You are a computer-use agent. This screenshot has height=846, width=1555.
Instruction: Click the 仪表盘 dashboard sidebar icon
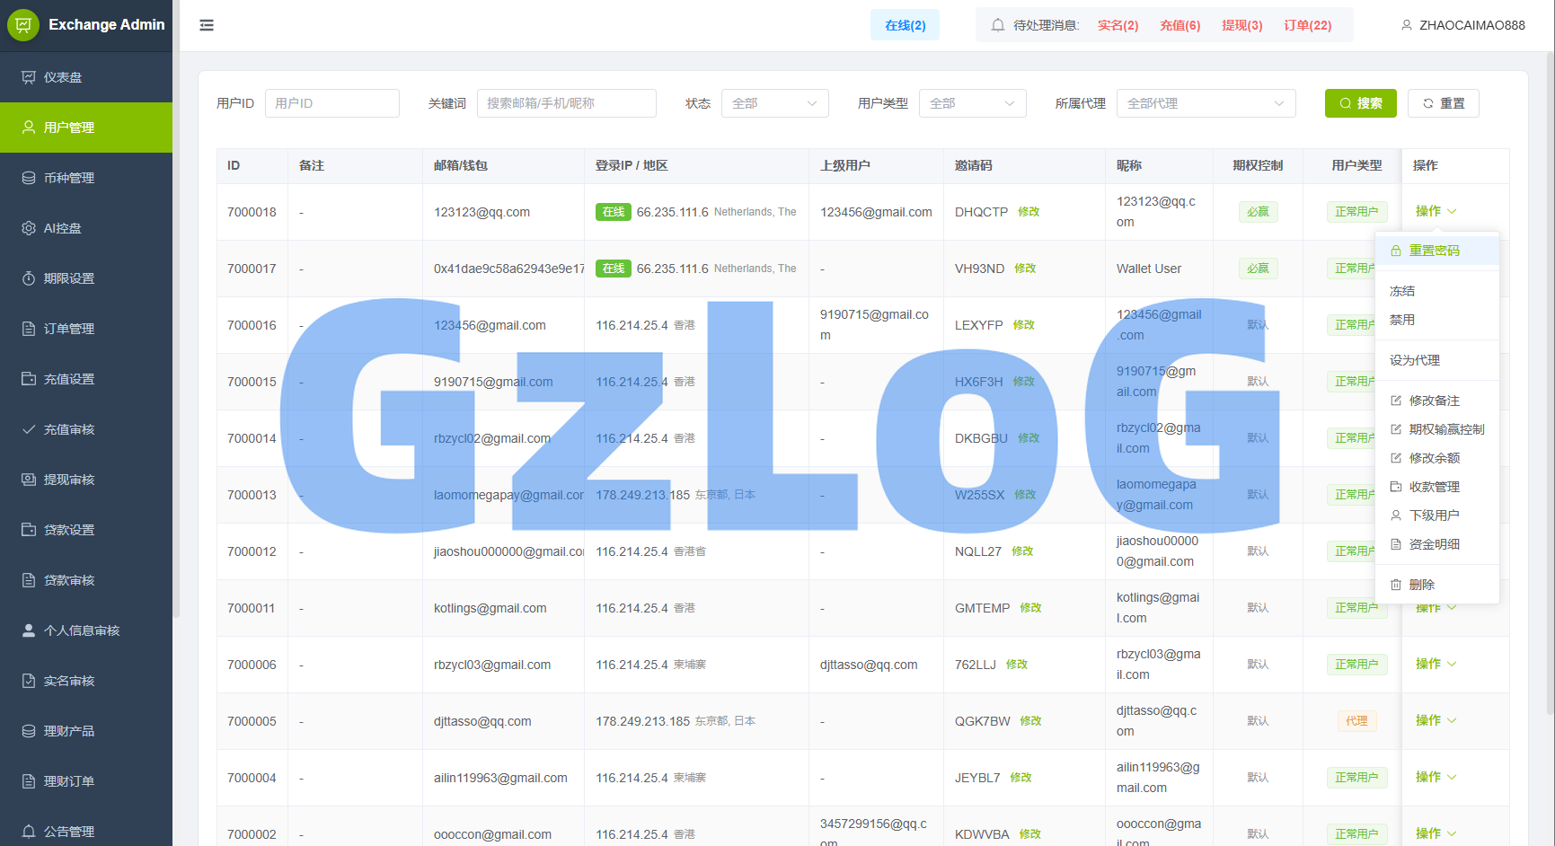click(29, 77)
